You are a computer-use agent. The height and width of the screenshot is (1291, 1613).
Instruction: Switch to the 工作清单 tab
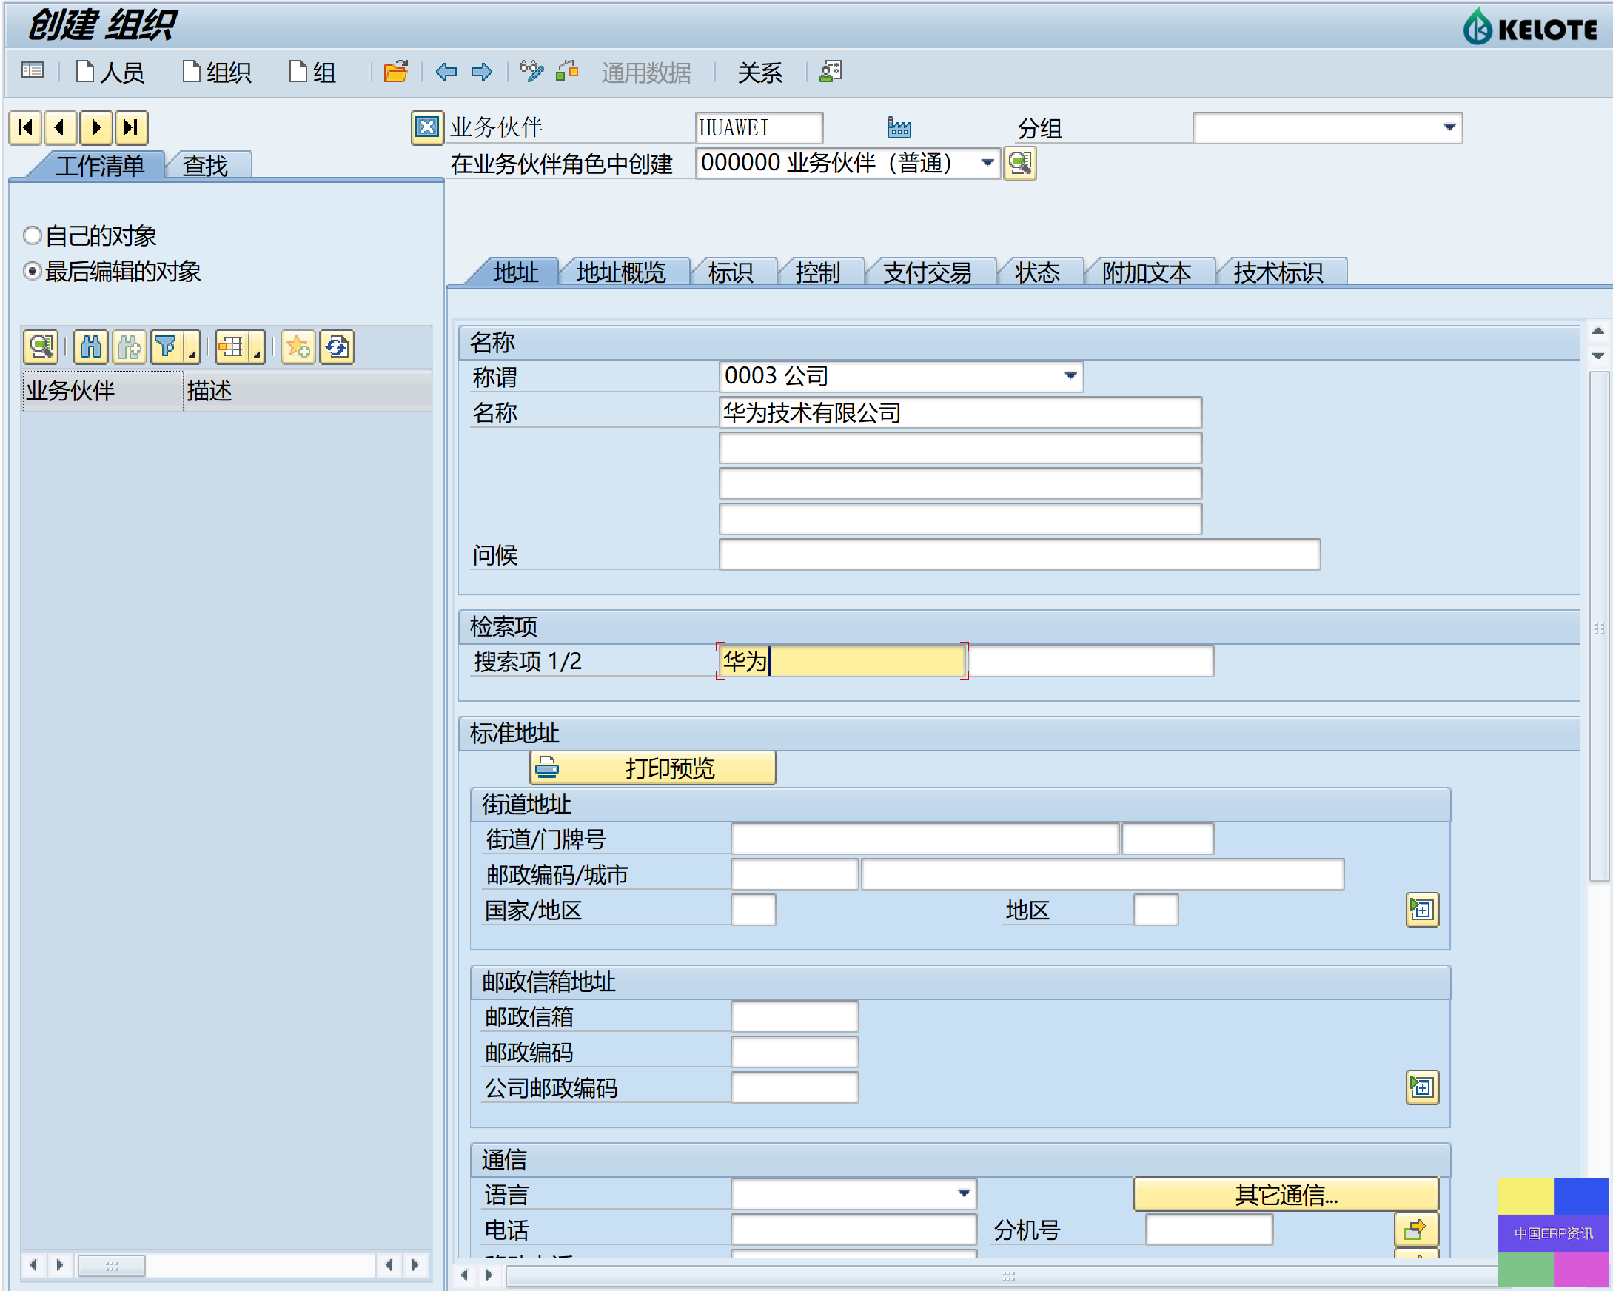coord(99,166)
